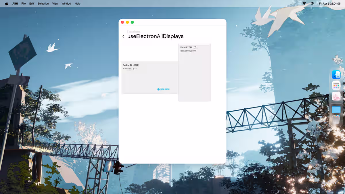Open the File menu
The height and width of the screenshot is (194, 345).
(24, 3)
